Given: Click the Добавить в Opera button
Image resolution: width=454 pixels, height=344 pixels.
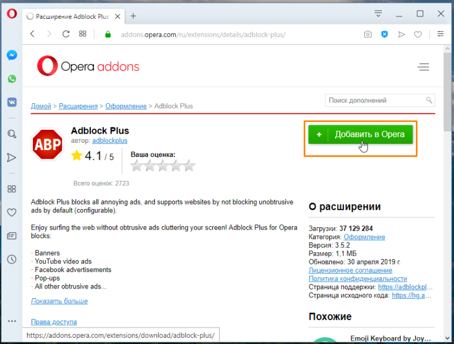Looking at the screenshot, I should (360, 134).
